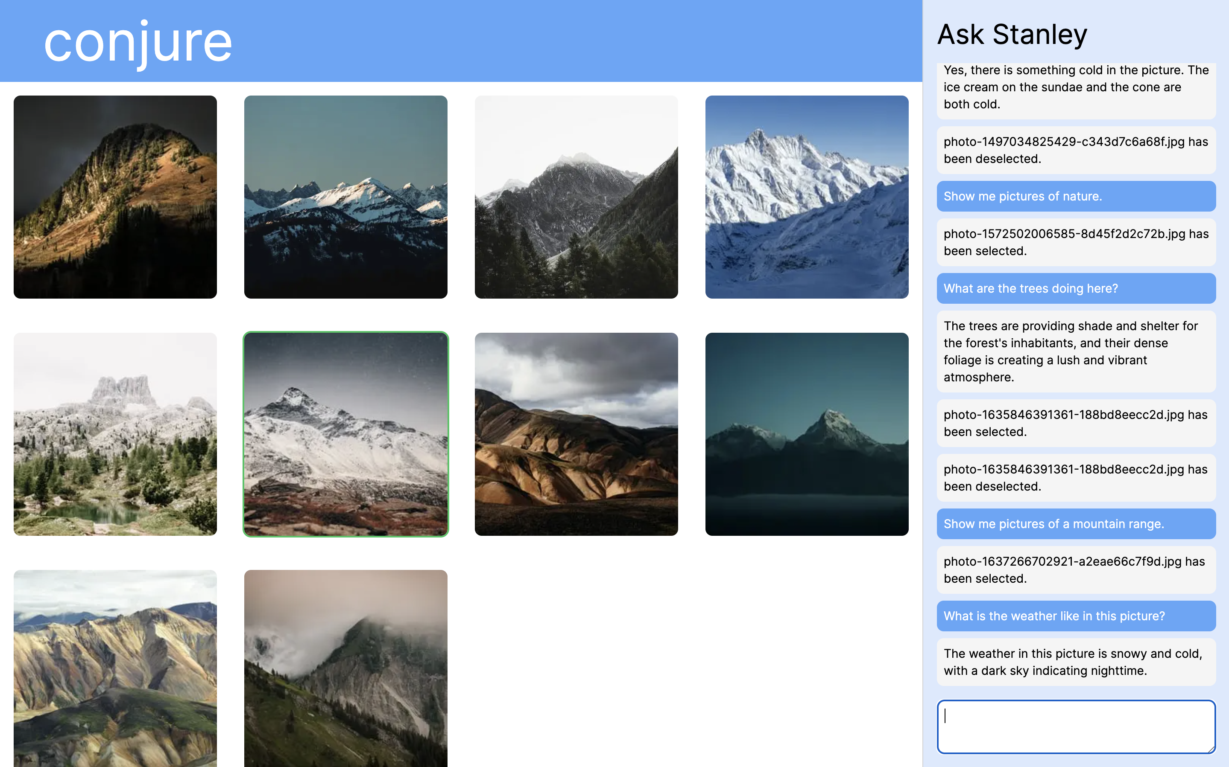
Task: Select the colorful rhyolite mountains photo
Action: tap(115, 668)
